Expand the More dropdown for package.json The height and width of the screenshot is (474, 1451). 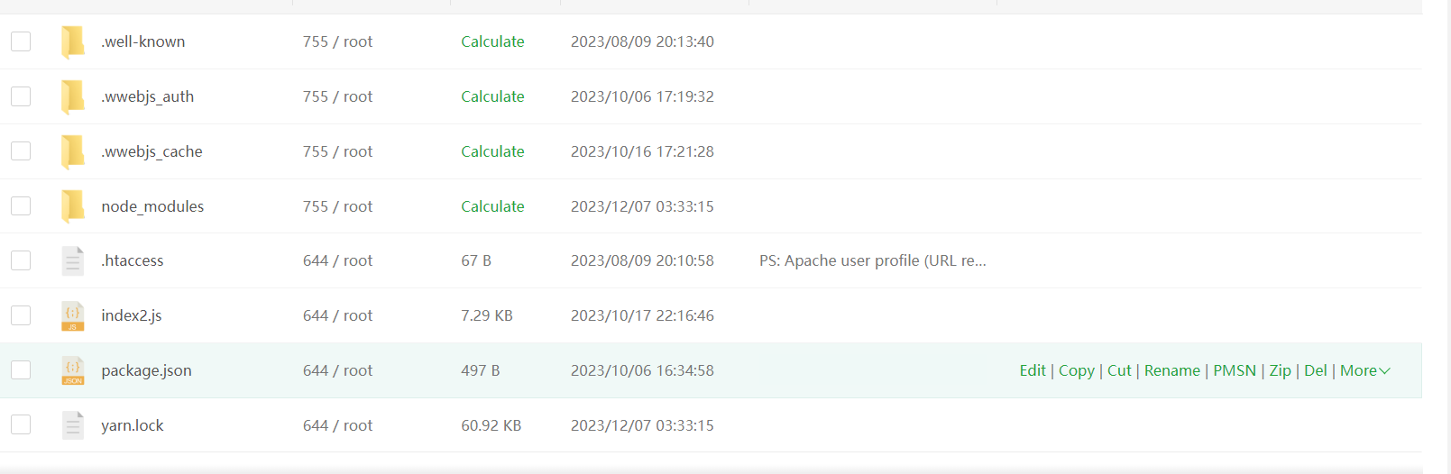click(x=1364, y=370)
